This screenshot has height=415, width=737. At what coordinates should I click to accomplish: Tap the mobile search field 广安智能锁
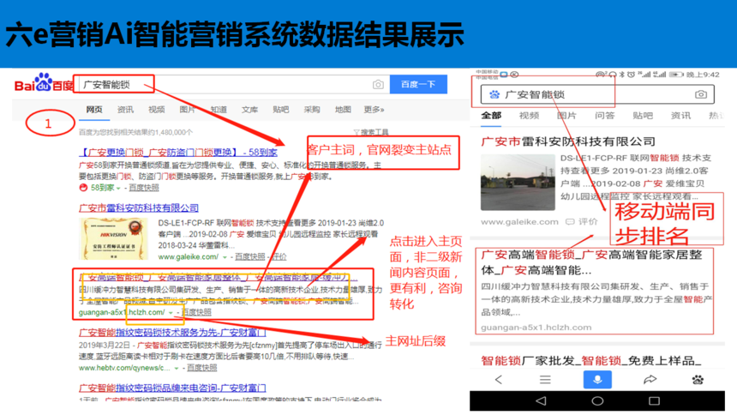pyautogui.click(x=597, y=94)
